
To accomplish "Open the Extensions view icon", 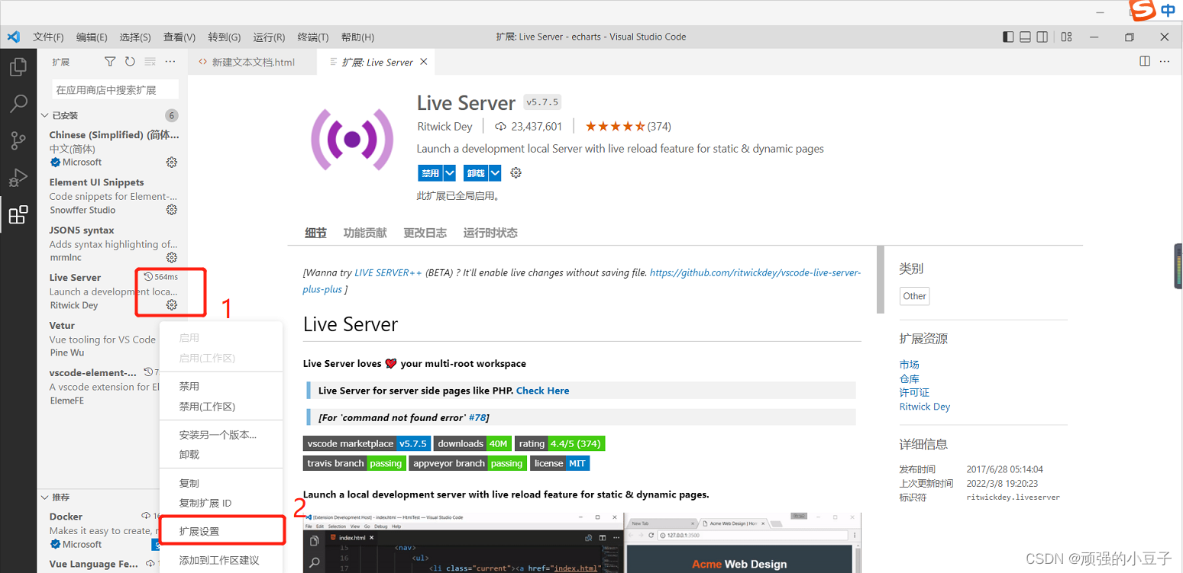I will (x=18, y=214).
